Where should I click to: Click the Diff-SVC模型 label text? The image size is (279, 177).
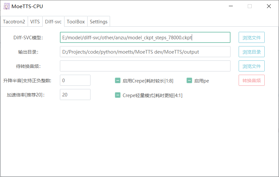point(28,38)
